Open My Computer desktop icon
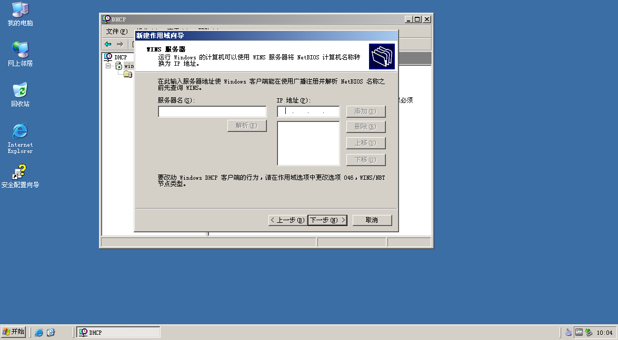 (20, 14)
